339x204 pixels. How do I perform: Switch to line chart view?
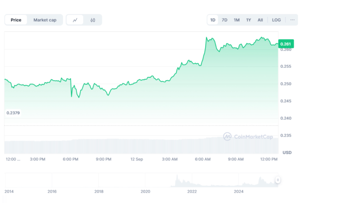pyautogui.click(x=75, y=20)
